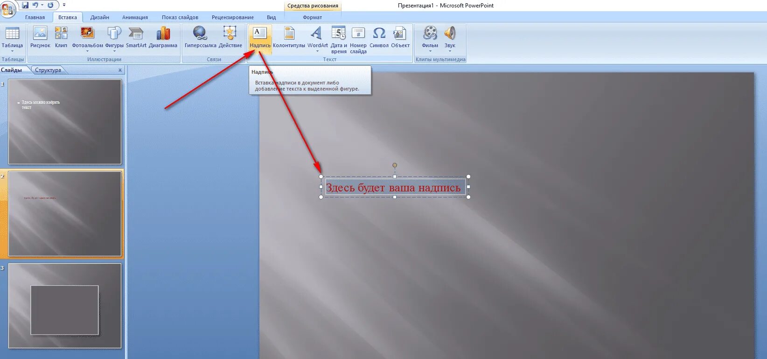Click the text box bottom-right corner handle
The image size is (767, 359).
point(468,197)
